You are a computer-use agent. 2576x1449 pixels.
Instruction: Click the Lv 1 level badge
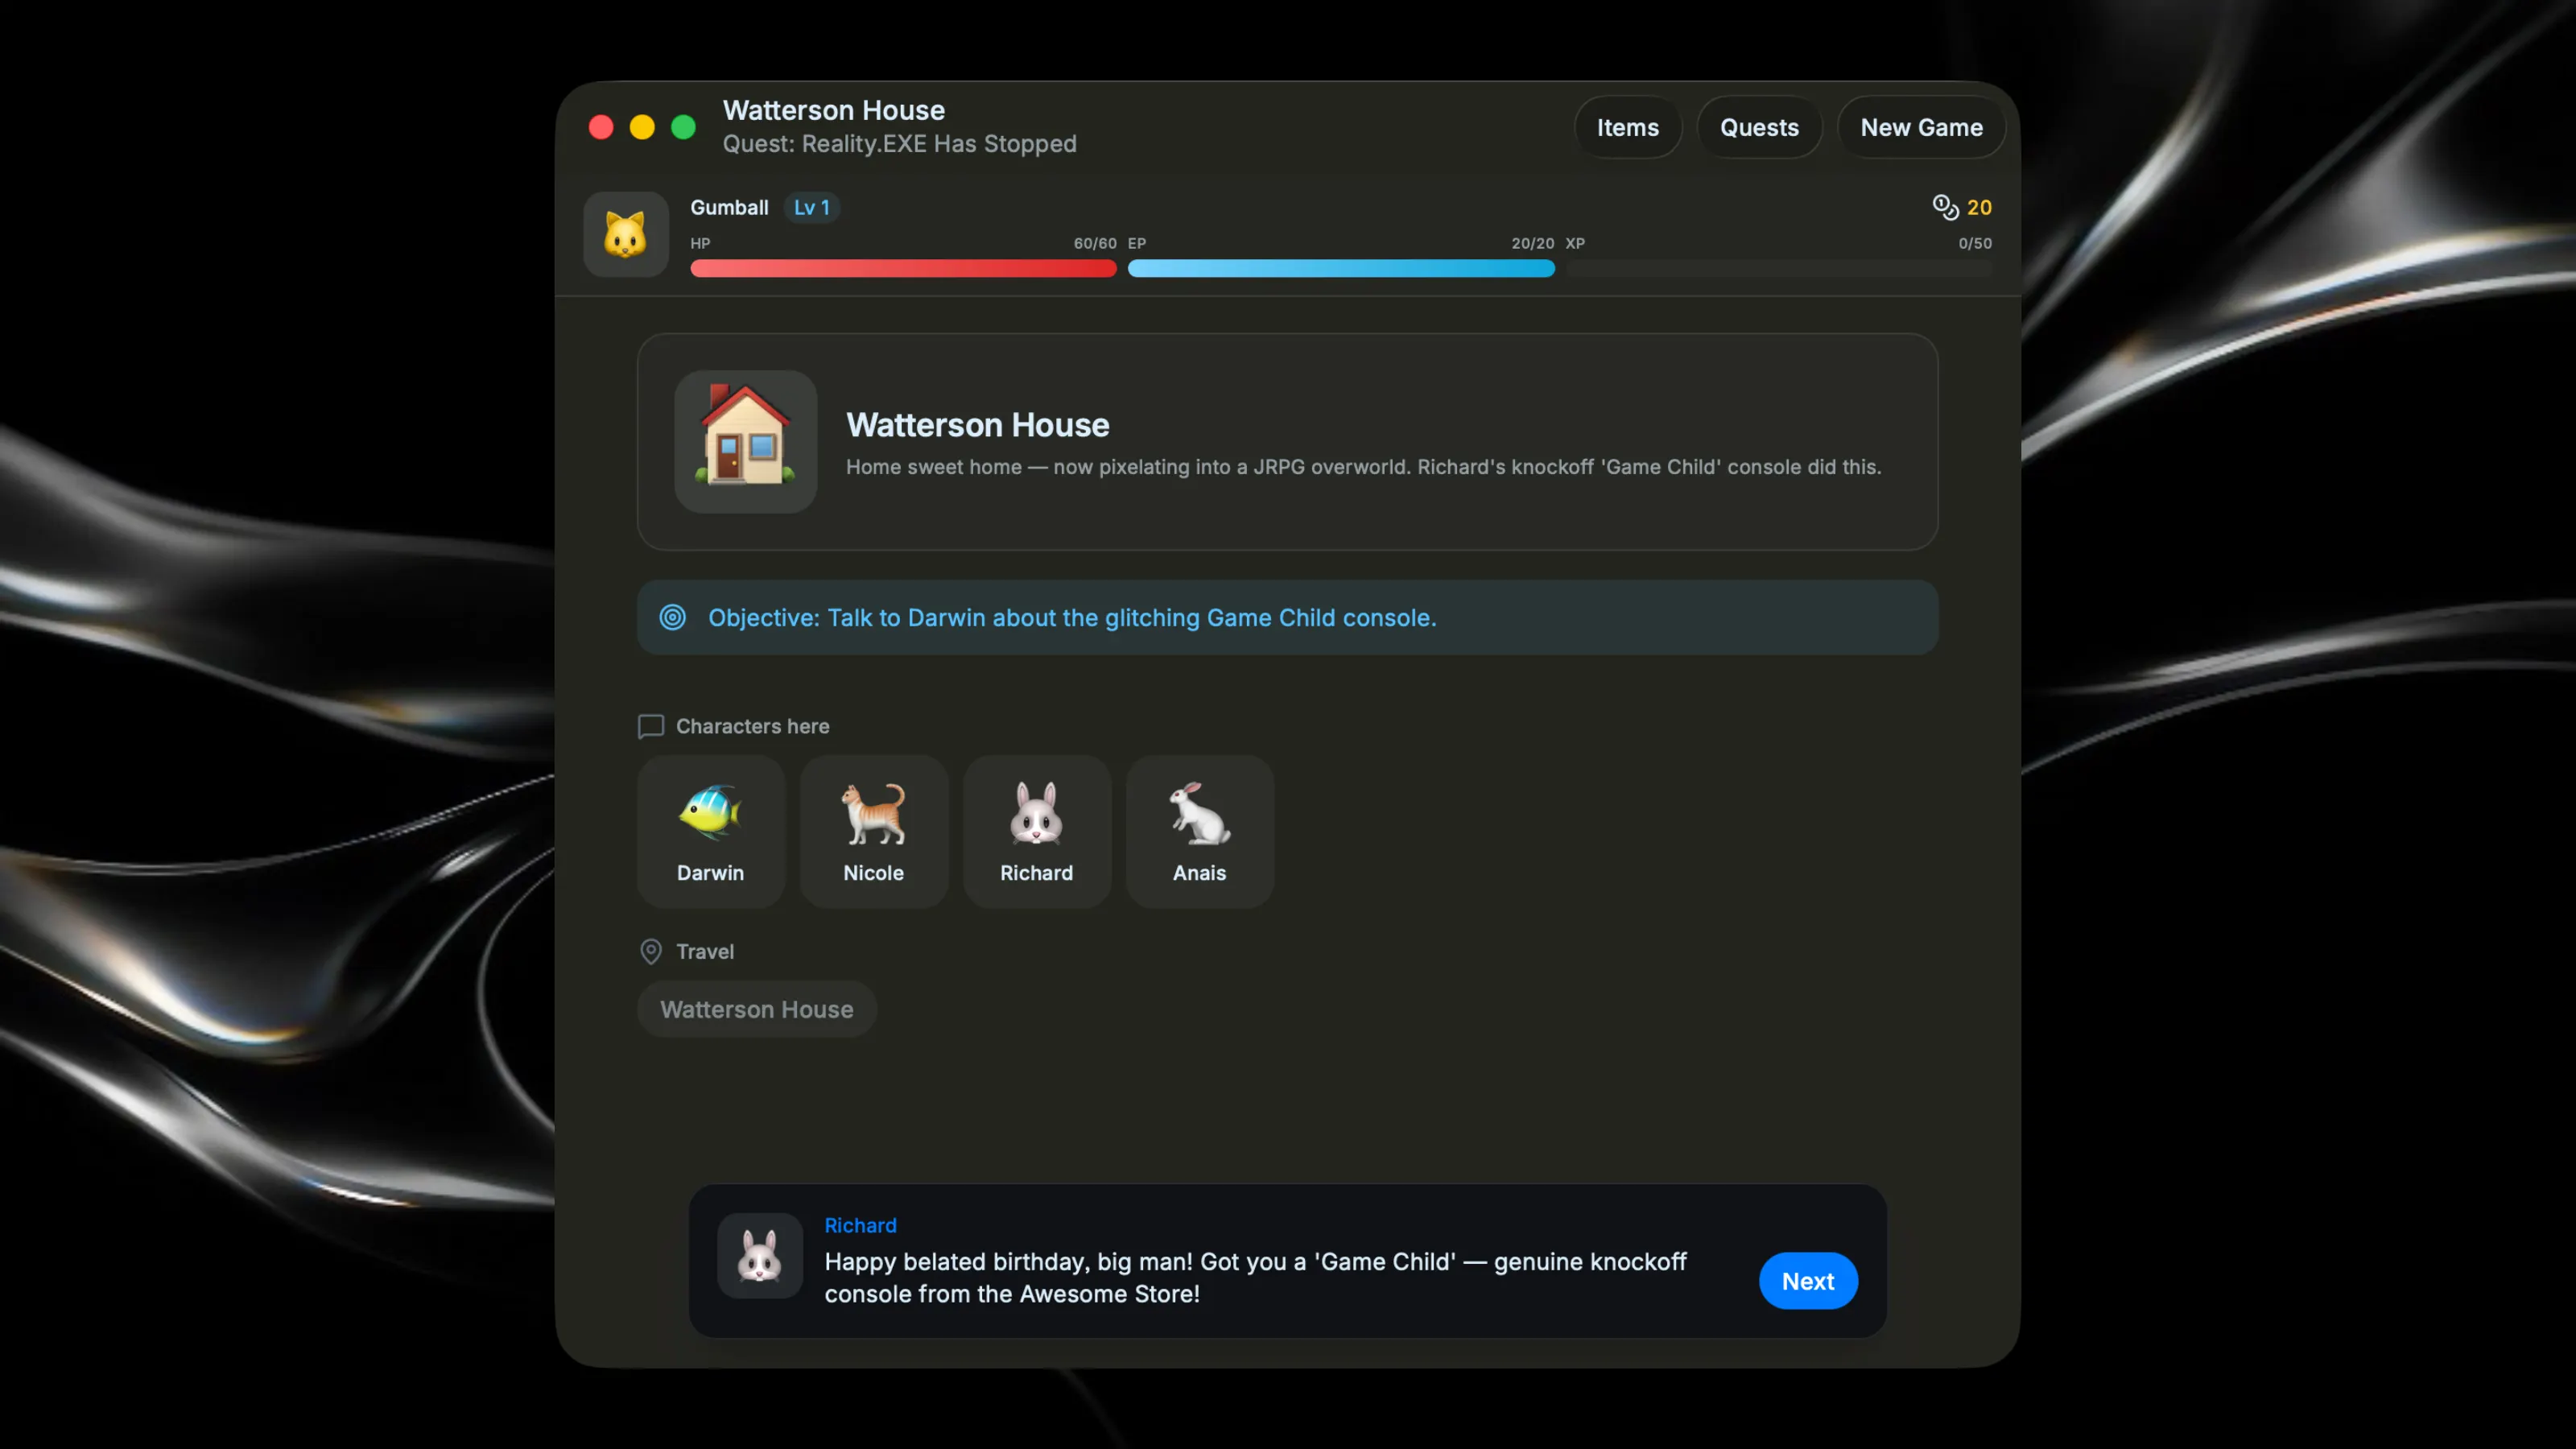pyautogui.click(x=812, y=207)
